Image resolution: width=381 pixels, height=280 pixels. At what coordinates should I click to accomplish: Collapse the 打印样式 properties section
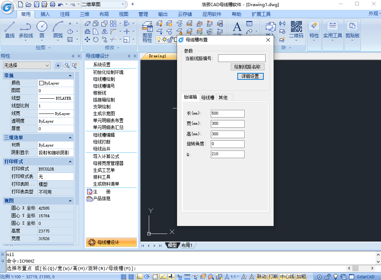click(70, 161)
